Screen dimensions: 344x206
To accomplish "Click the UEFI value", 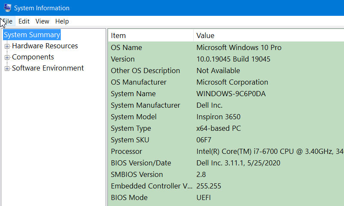I will [x=203, y=198].
